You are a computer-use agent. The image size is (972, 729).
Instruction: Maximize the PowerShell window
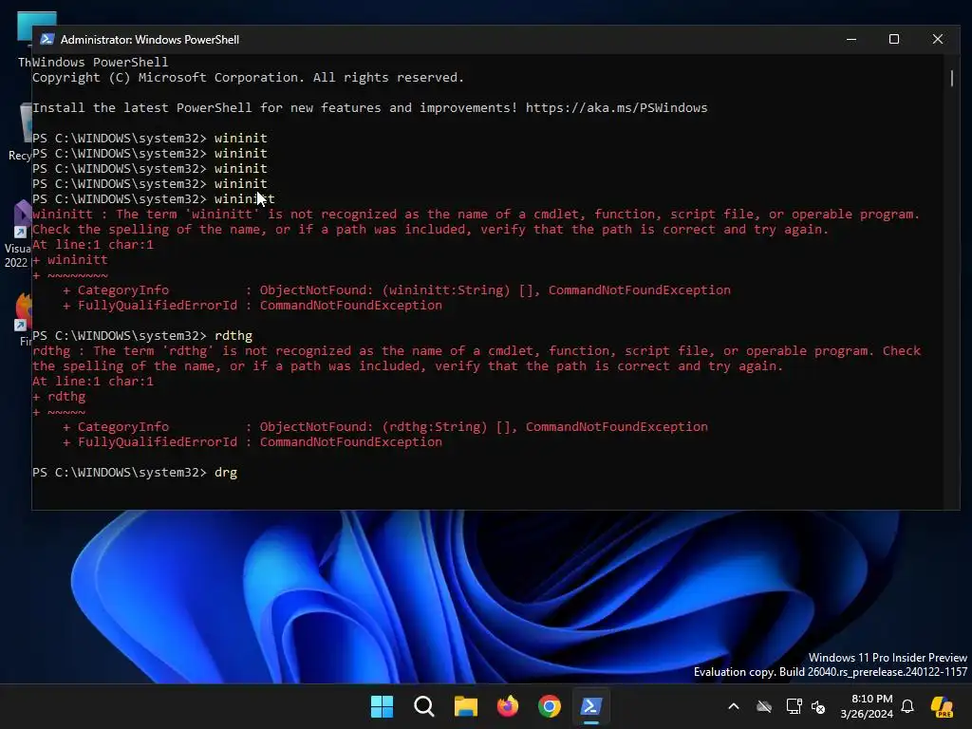pos(894,39)
